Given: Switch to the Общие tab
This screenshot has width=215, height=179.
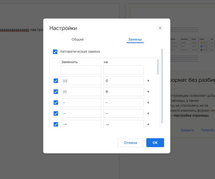Looking at the screenshot, I should pyautogui.click(x=78, y=39).
